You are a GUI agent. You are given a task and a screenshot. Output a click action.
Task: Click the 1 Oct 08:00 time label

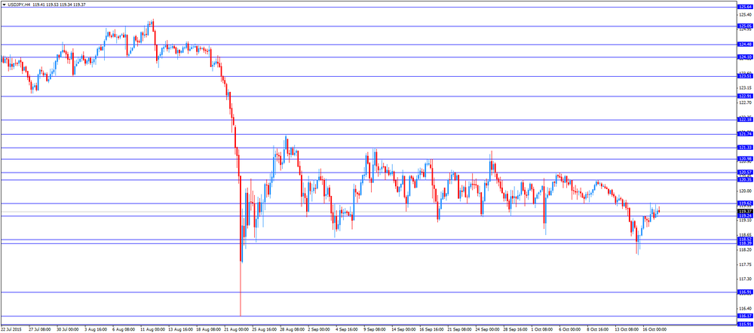click(x=544, y=330)
